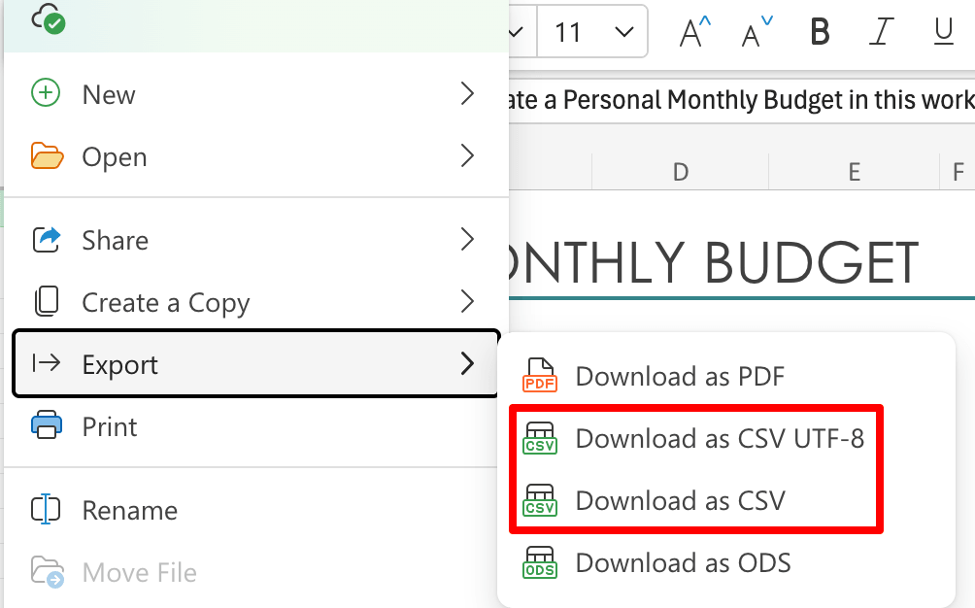Image resolution: width=975 pixels, height=608 pixels.
Task: Click the New plus icon
Action: click(x=44, y=93)
